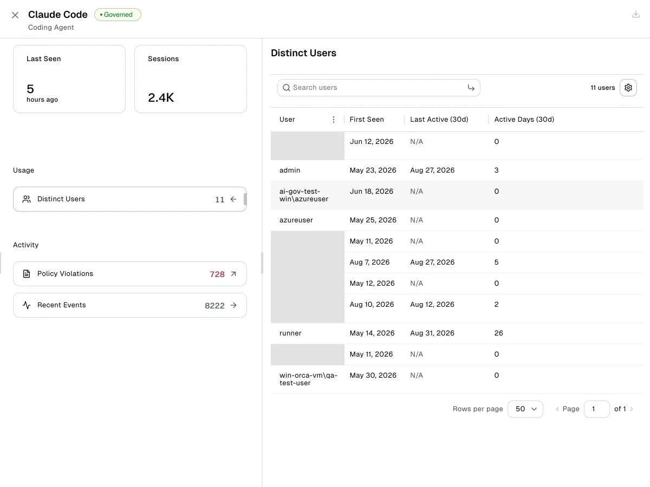Open the Distinct Users usage row

pyautogui.click(x=130, y=199)
